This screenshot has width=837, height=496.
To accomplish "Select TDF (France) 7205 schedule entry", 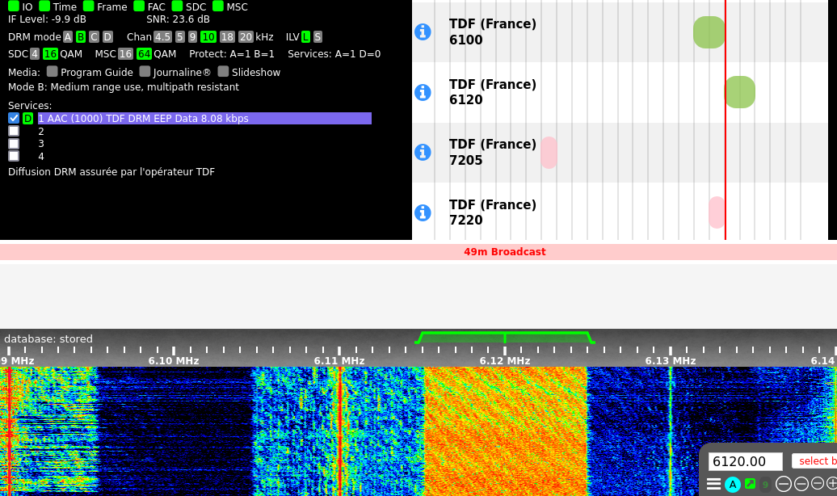I will point(492,152).
